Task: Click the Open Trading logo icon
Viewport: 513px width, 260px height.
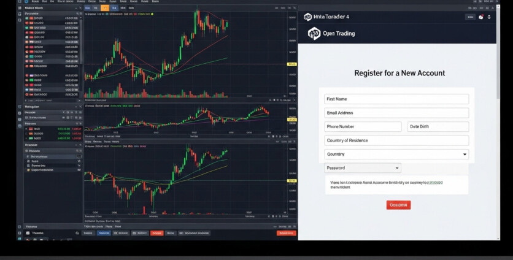Action: [314, 33]
